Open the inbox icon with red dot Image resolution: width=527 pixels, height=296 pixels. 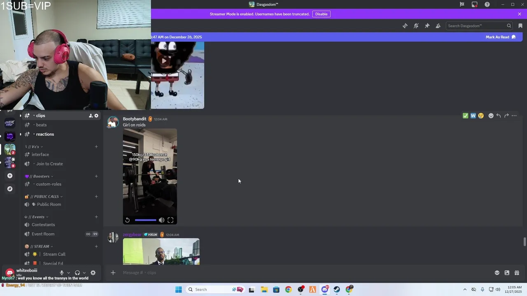click(x=475, y=5)
